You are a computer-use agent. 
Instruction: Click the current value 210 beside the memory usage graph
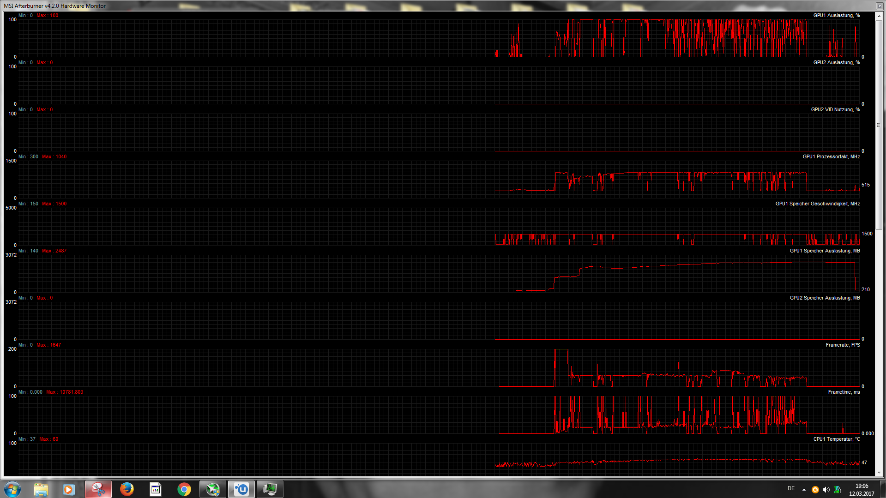click(865, 290)
